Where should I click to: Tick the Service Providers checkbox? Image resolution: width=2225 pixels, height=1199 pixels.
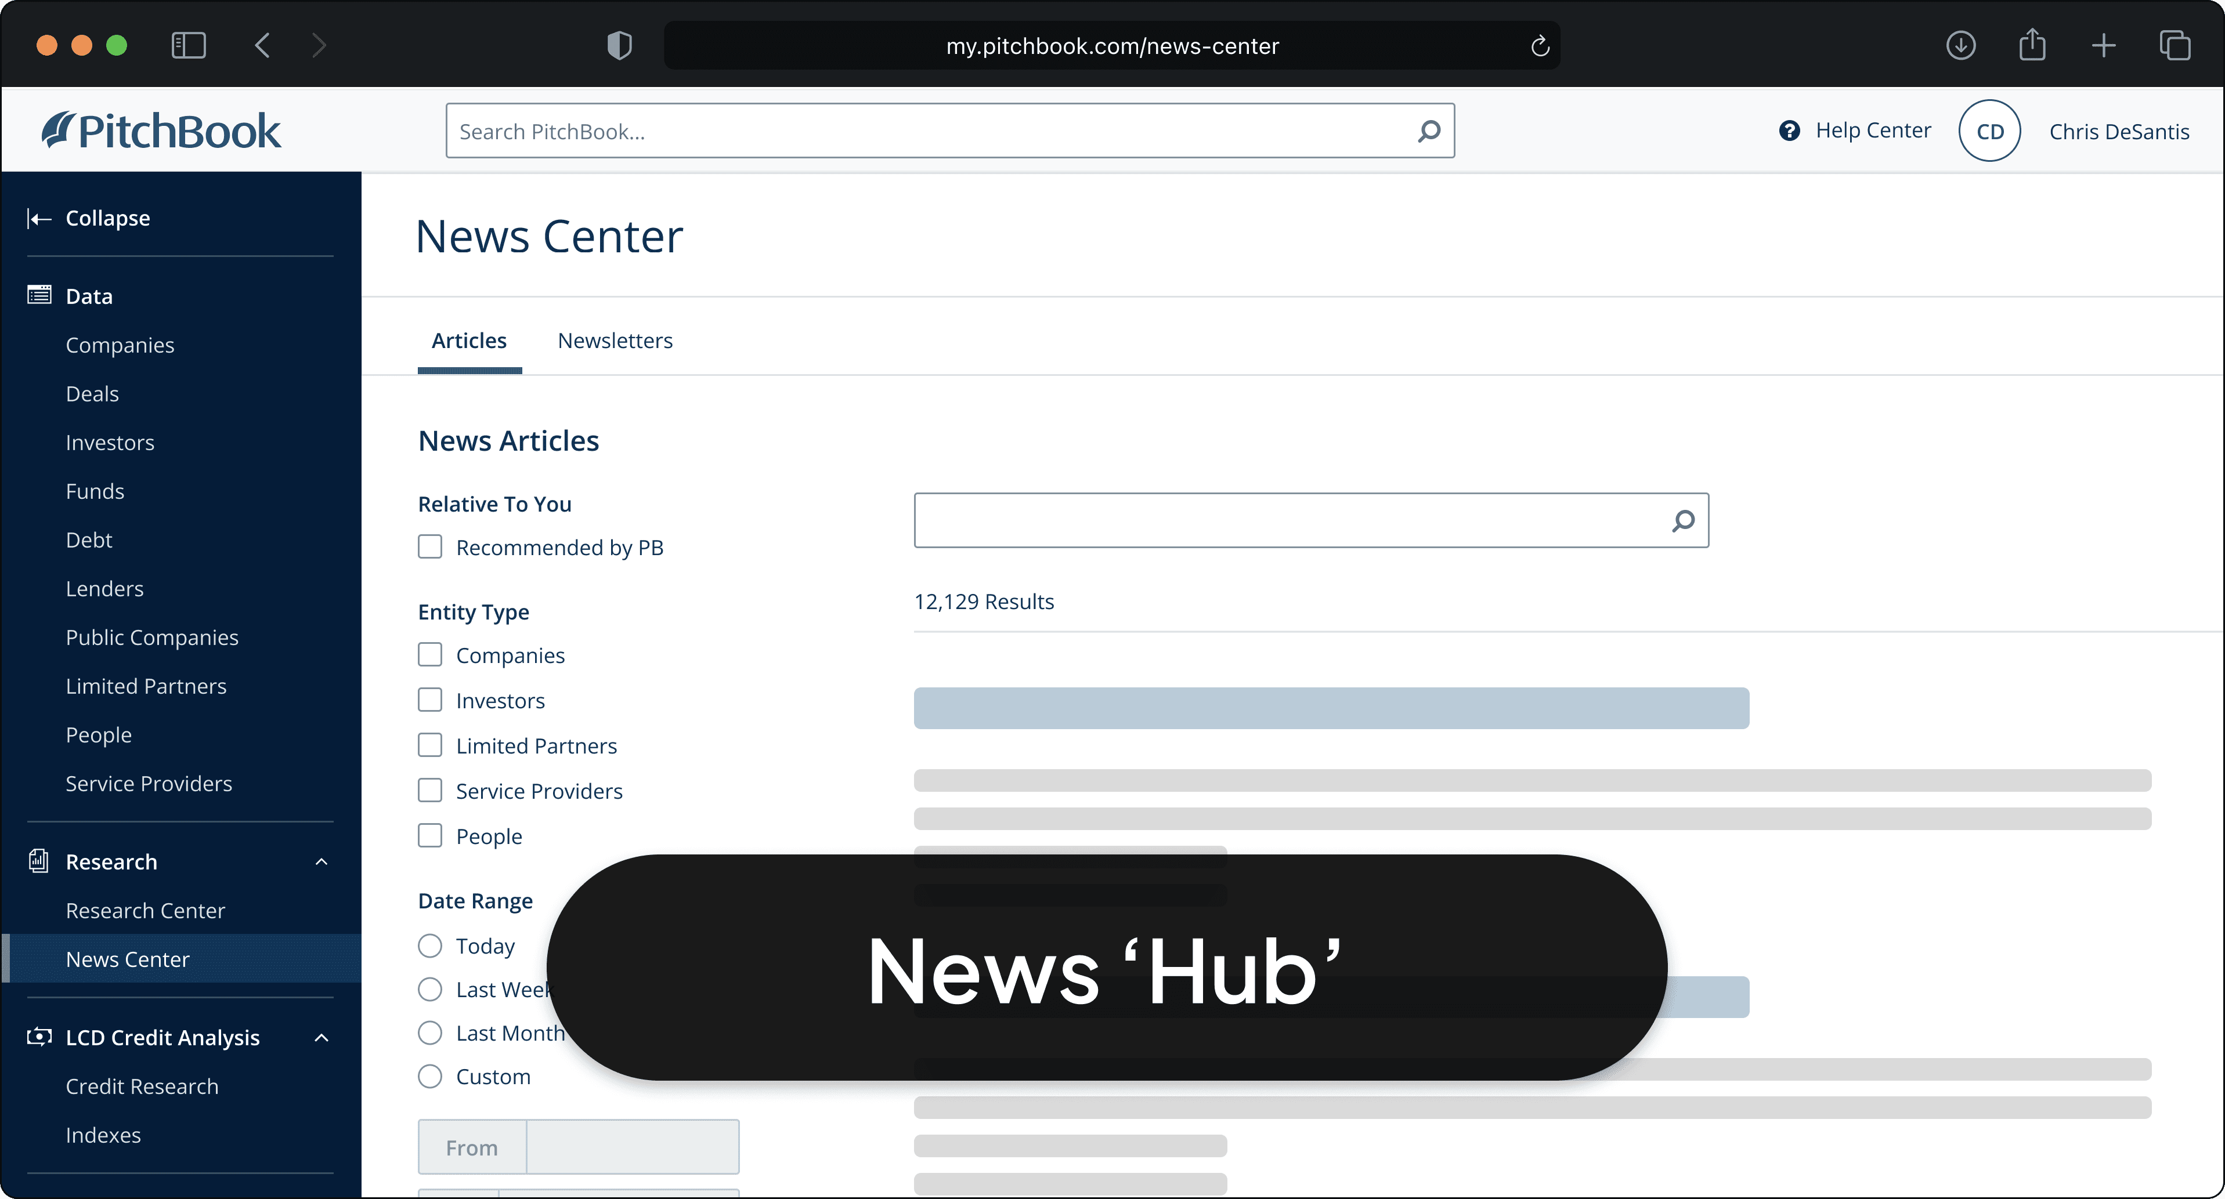[x=430, y=791]
